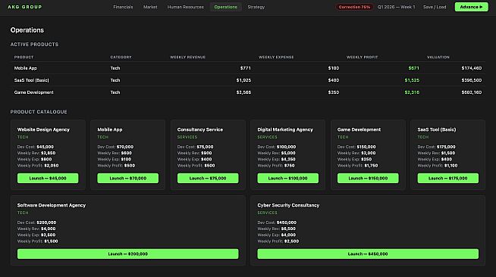This screenshot has width=496, height=277.
Task: Launch Digital Marketing Agency for $100,000
Action: (288, 179)
